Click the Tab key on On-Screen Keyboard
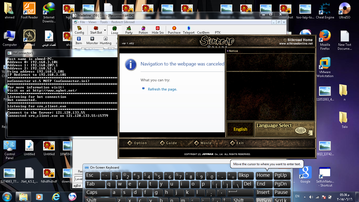 [x=95, y=184]
